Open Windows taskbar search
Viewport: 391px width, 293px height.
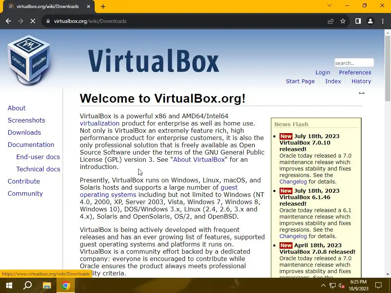tap(27, 285)
